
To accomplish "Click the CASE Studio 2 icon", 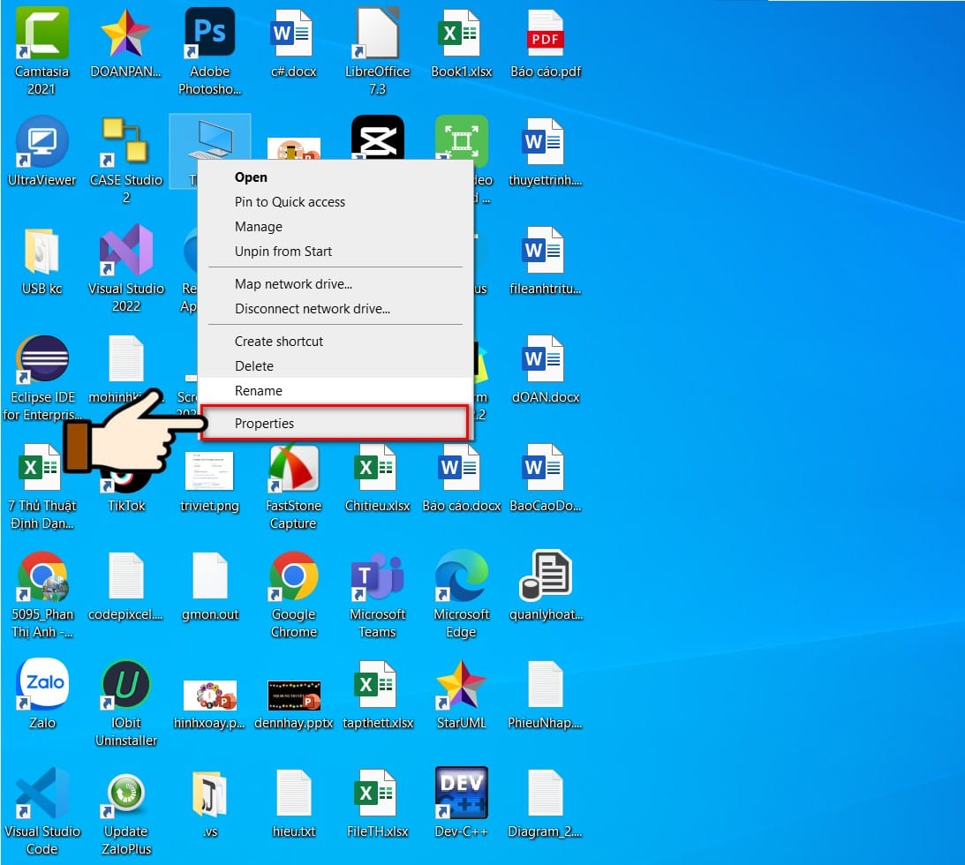I will [x=126, y=141].
